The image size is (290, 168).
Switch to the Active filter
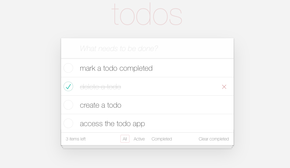tap(139, 139)
